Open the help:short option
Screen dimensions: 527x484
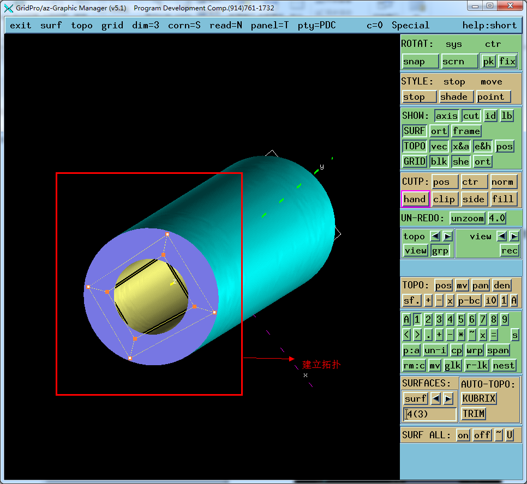pyautogui.click(x=489, y=25)
